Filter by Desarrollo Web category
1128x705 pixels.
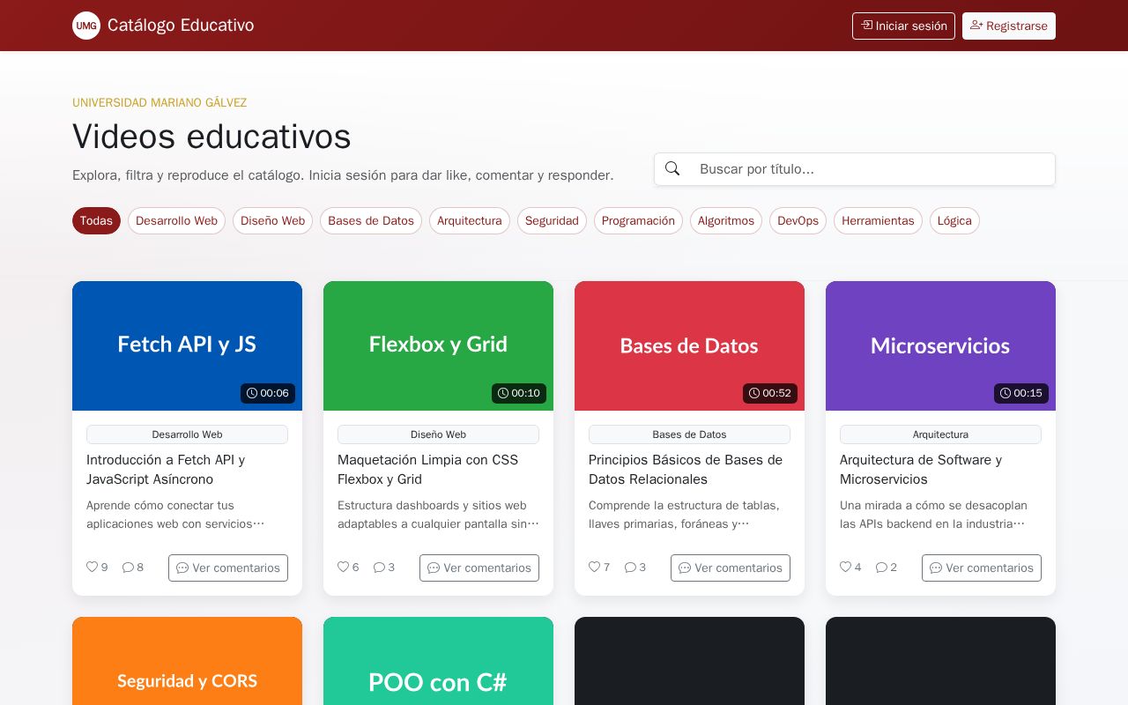tap(176, 220)
